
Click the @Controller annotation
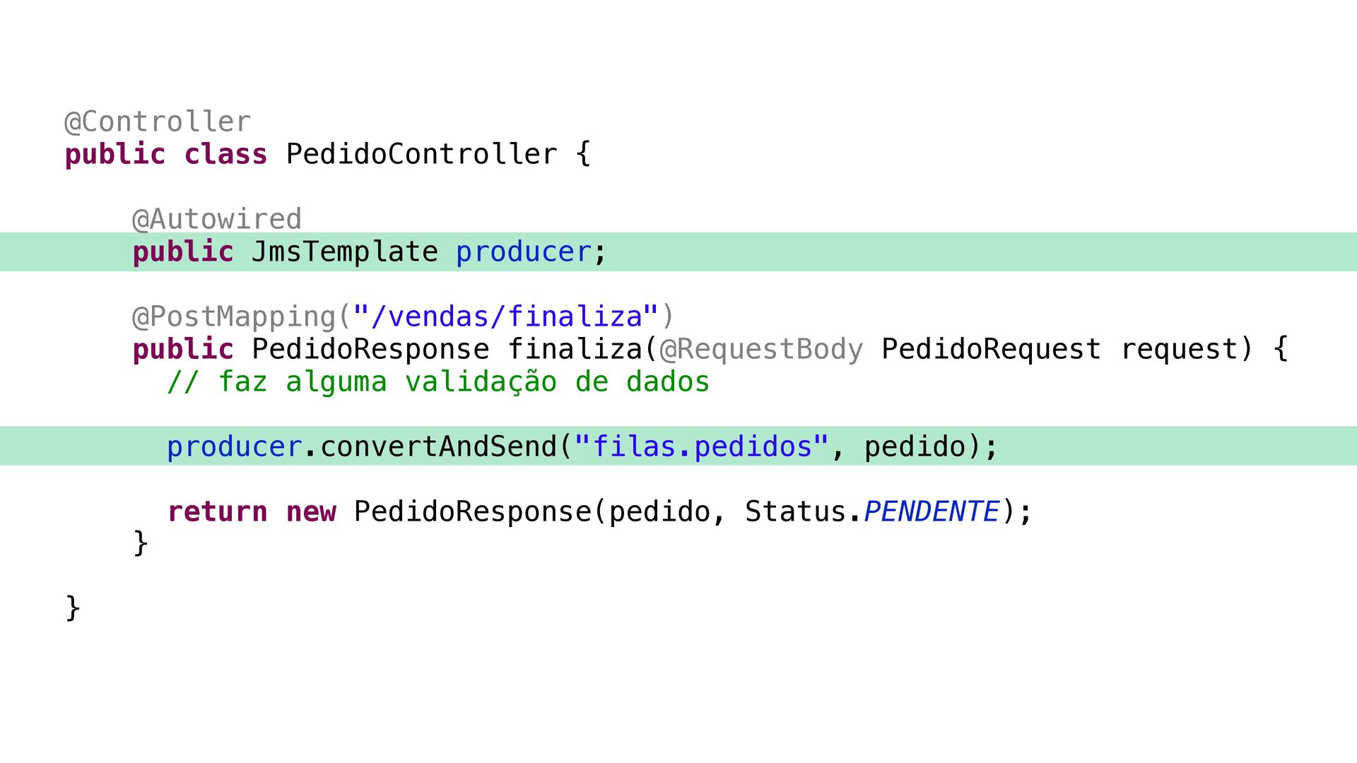[x=158, y=122]
